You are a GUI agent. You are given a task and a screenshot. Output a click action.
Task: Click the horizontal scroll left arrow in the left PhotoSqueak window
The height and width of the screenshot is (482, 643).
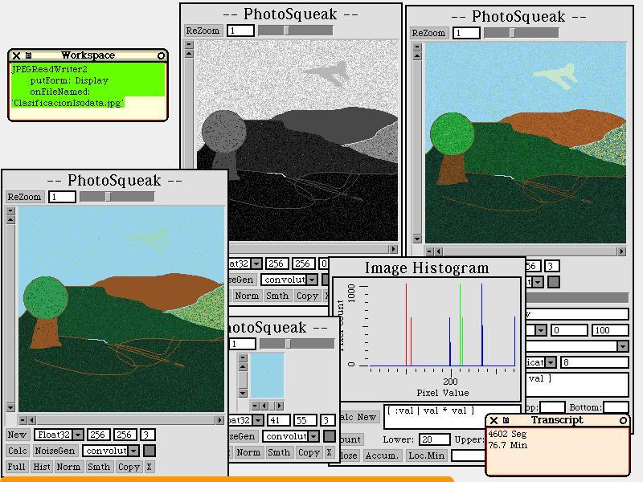tap(32, 420)
